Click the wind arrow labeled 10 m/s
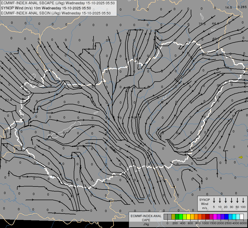The image size is (248, 228). click(220, 200)
